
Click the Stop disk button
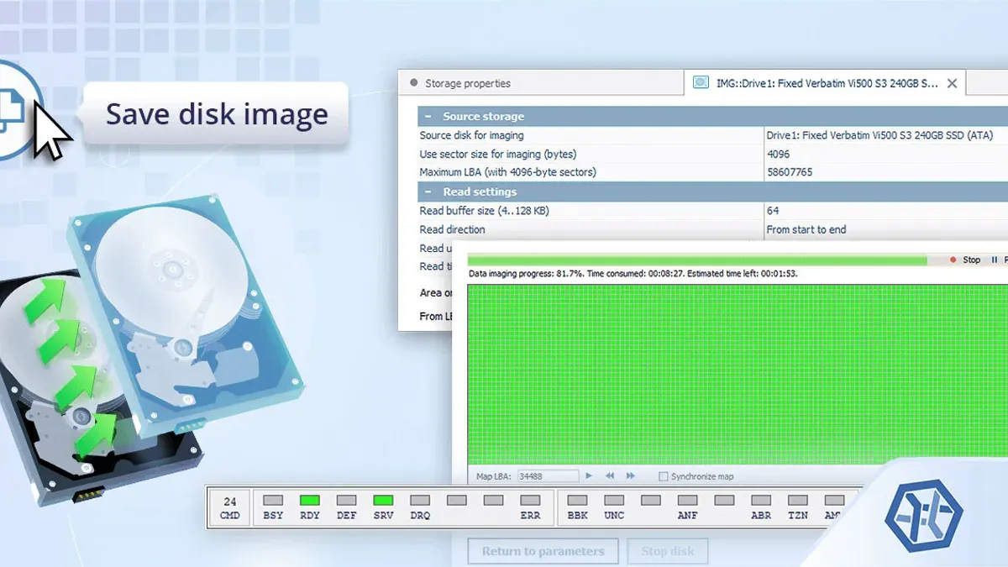(668, 551)
